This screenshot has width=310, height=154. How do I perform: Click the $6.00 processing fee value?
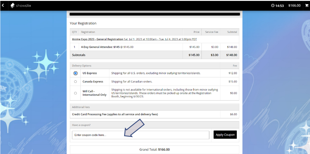234,114
